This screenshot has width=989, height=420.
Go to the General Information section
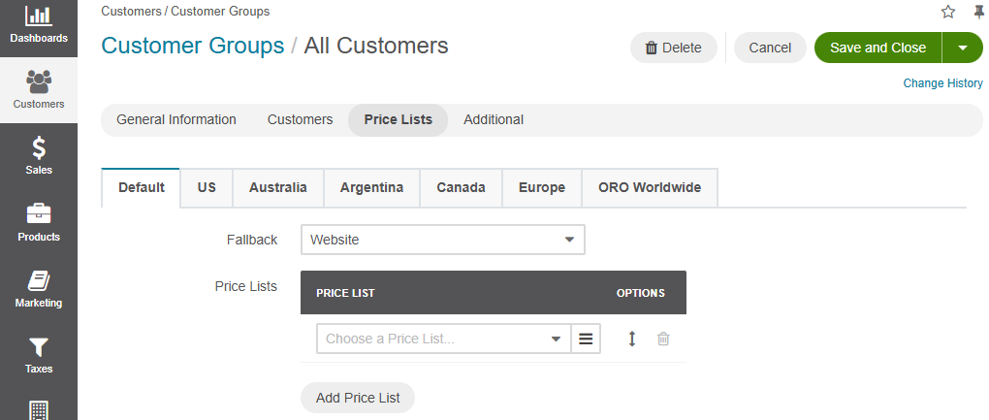pos(176,120)
